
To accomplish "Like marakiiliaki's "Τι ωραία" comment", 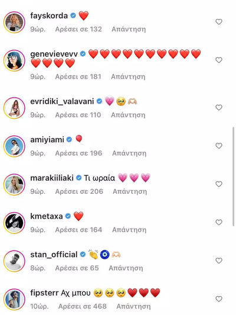I will (x=219, y=184).
